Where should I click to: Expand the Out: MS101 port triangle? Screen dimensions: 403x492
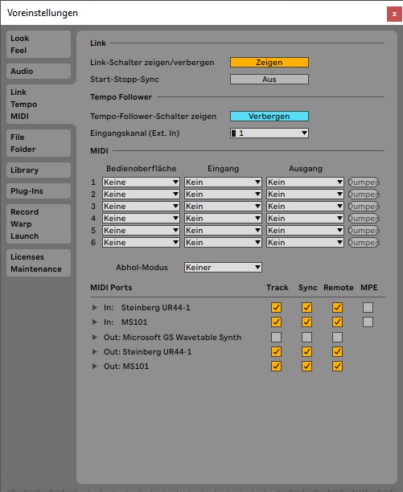[x=94, y=366]
